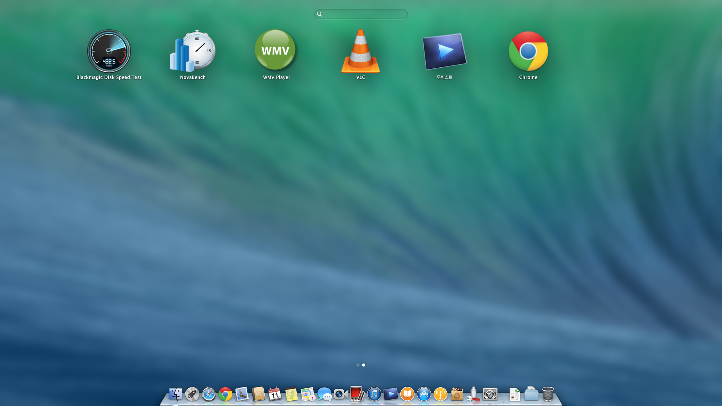Open Photo Booth from the Dock

pyautogui.click(x=357, y=394)
